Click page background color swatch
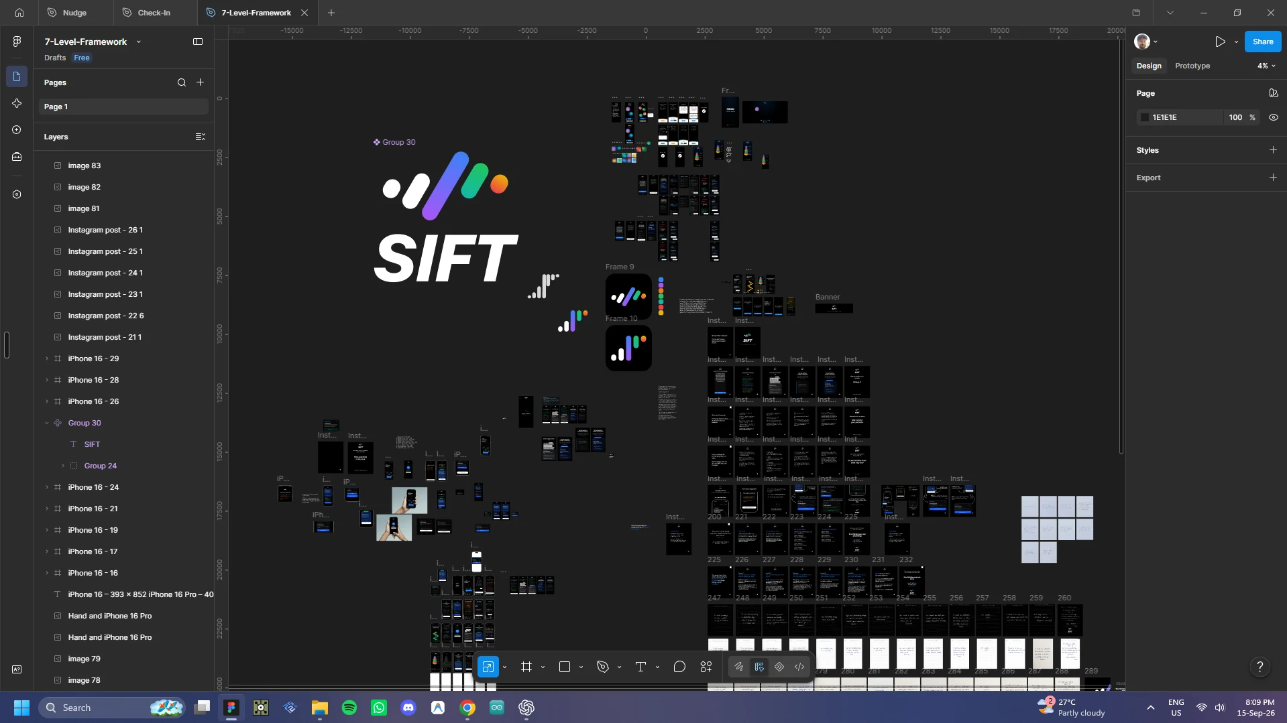1287x723 pixels. point(1144,117)
